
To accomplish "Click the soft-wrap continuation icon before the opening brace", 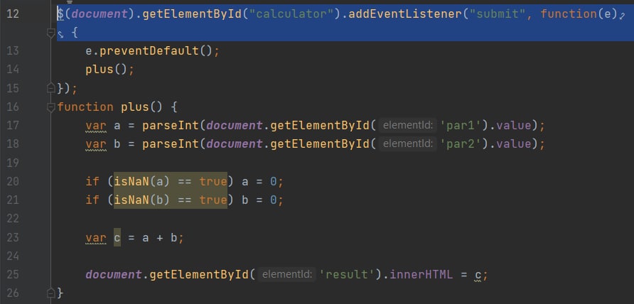I will 60,33.
